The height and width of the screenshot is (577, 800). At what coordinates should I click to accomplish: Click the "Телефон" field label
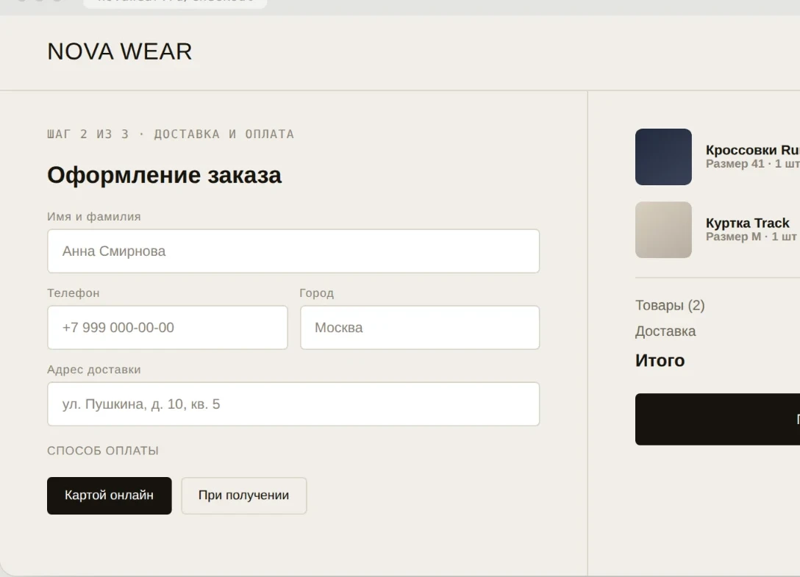pyautogui.click(x=73, y=293)
